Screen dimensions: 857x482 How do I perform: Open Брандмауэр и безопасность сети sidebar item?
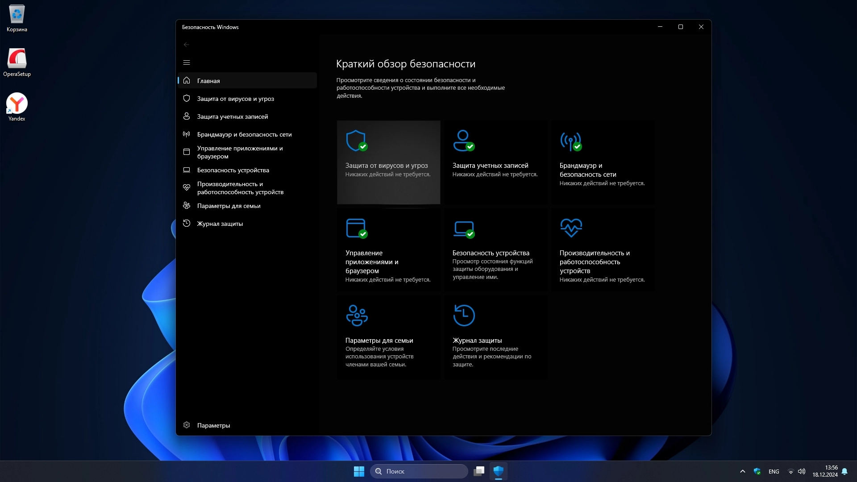(x=244, y=134)
